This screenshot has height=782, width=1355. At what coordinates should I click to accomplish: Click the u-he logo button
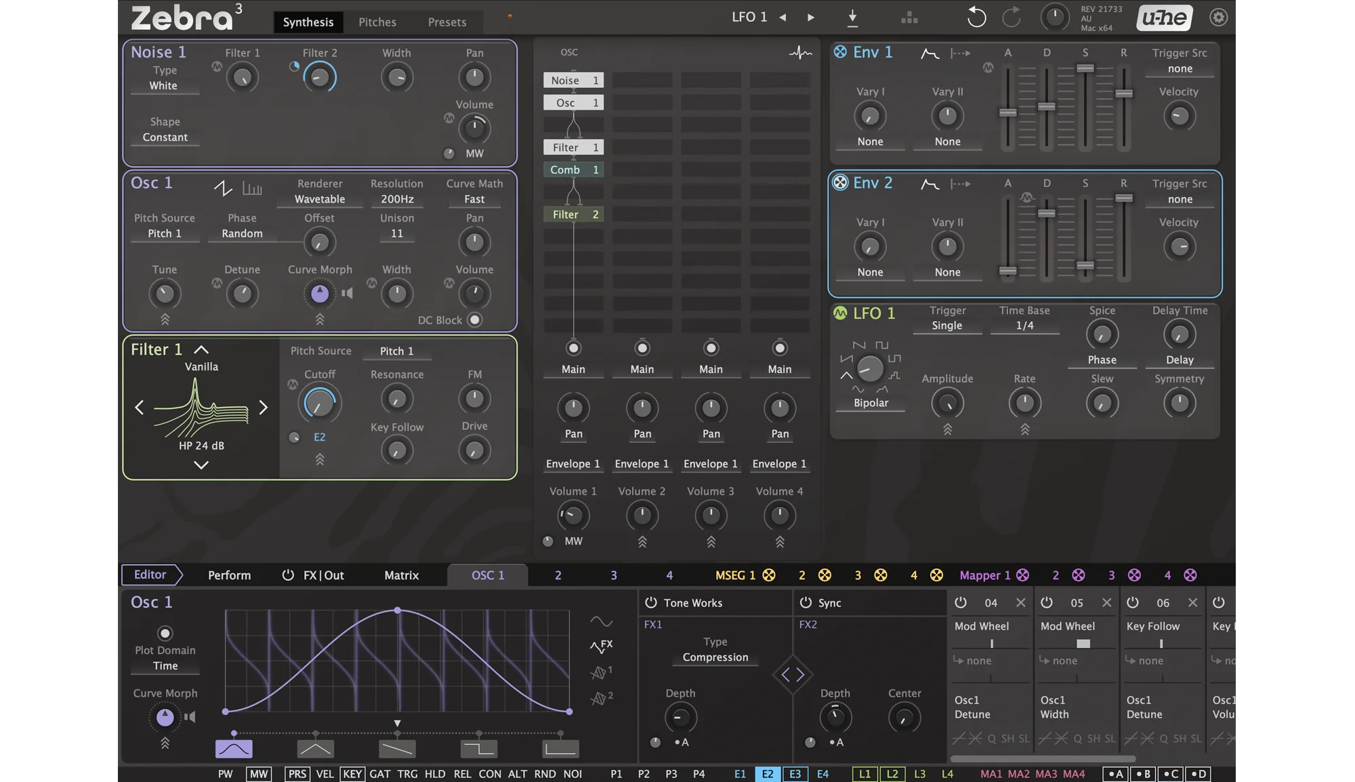click(1163, 17)
